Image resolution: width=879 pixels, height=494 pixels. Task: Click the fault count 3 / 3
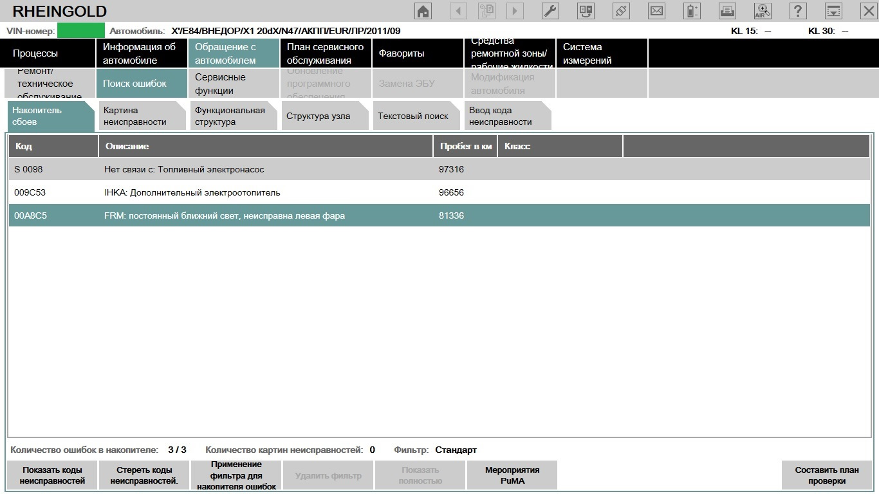pos(177,450)
